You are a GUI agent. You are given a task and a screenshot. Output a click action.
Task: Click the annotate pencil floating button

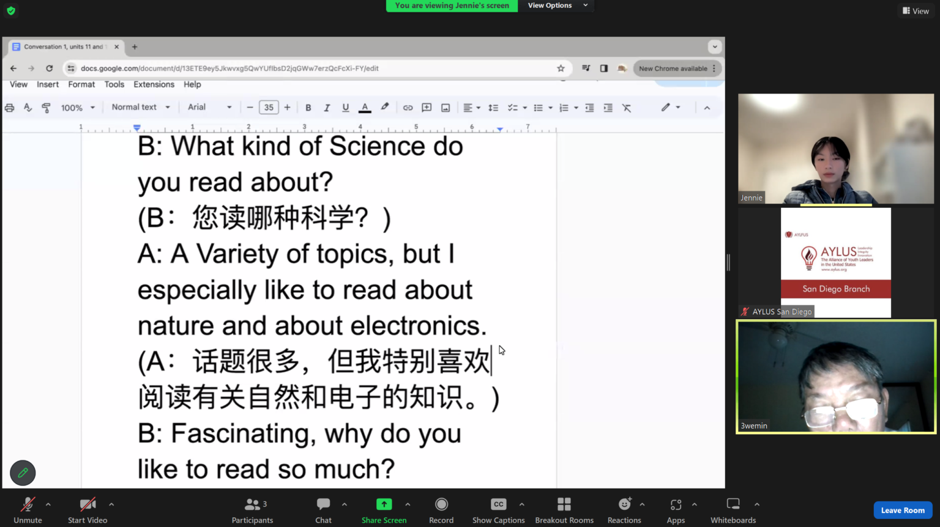click(23, 473)
